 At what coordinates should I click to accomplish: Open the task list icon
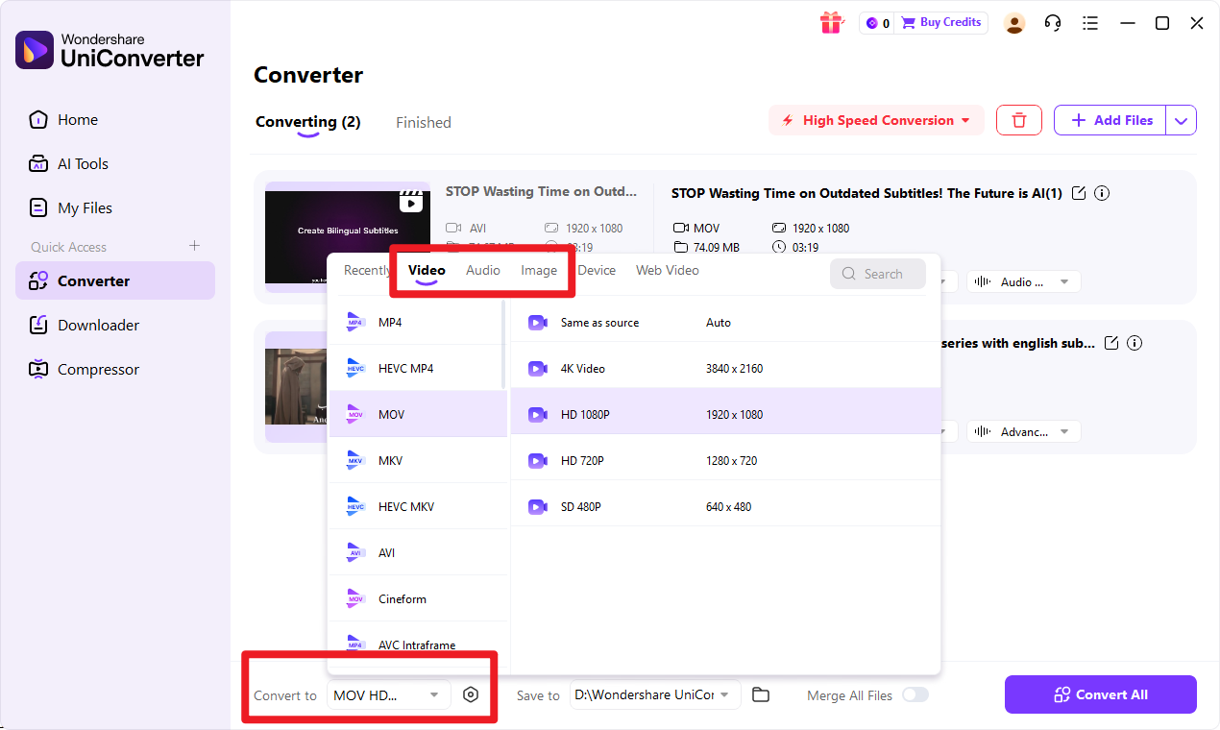pos(1090,22)
